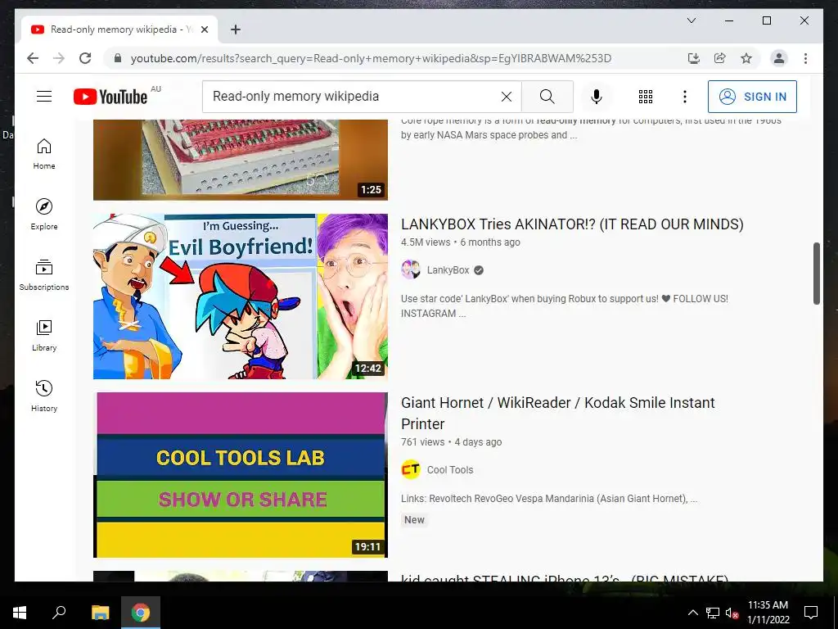This screenshot has height=629, width=838.
Task: Open LANKYBOX Tries AKINATOR video title
Action: point(572,224)
